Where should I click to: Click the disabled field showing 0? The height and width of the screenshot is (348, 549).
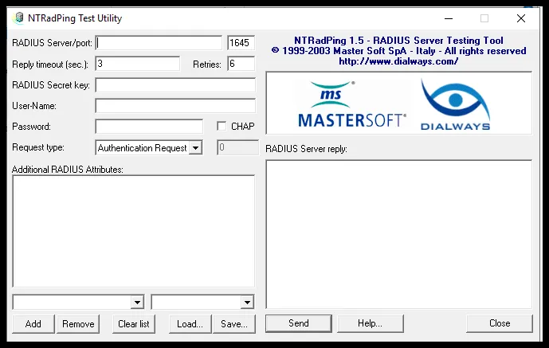click(237, 147)
